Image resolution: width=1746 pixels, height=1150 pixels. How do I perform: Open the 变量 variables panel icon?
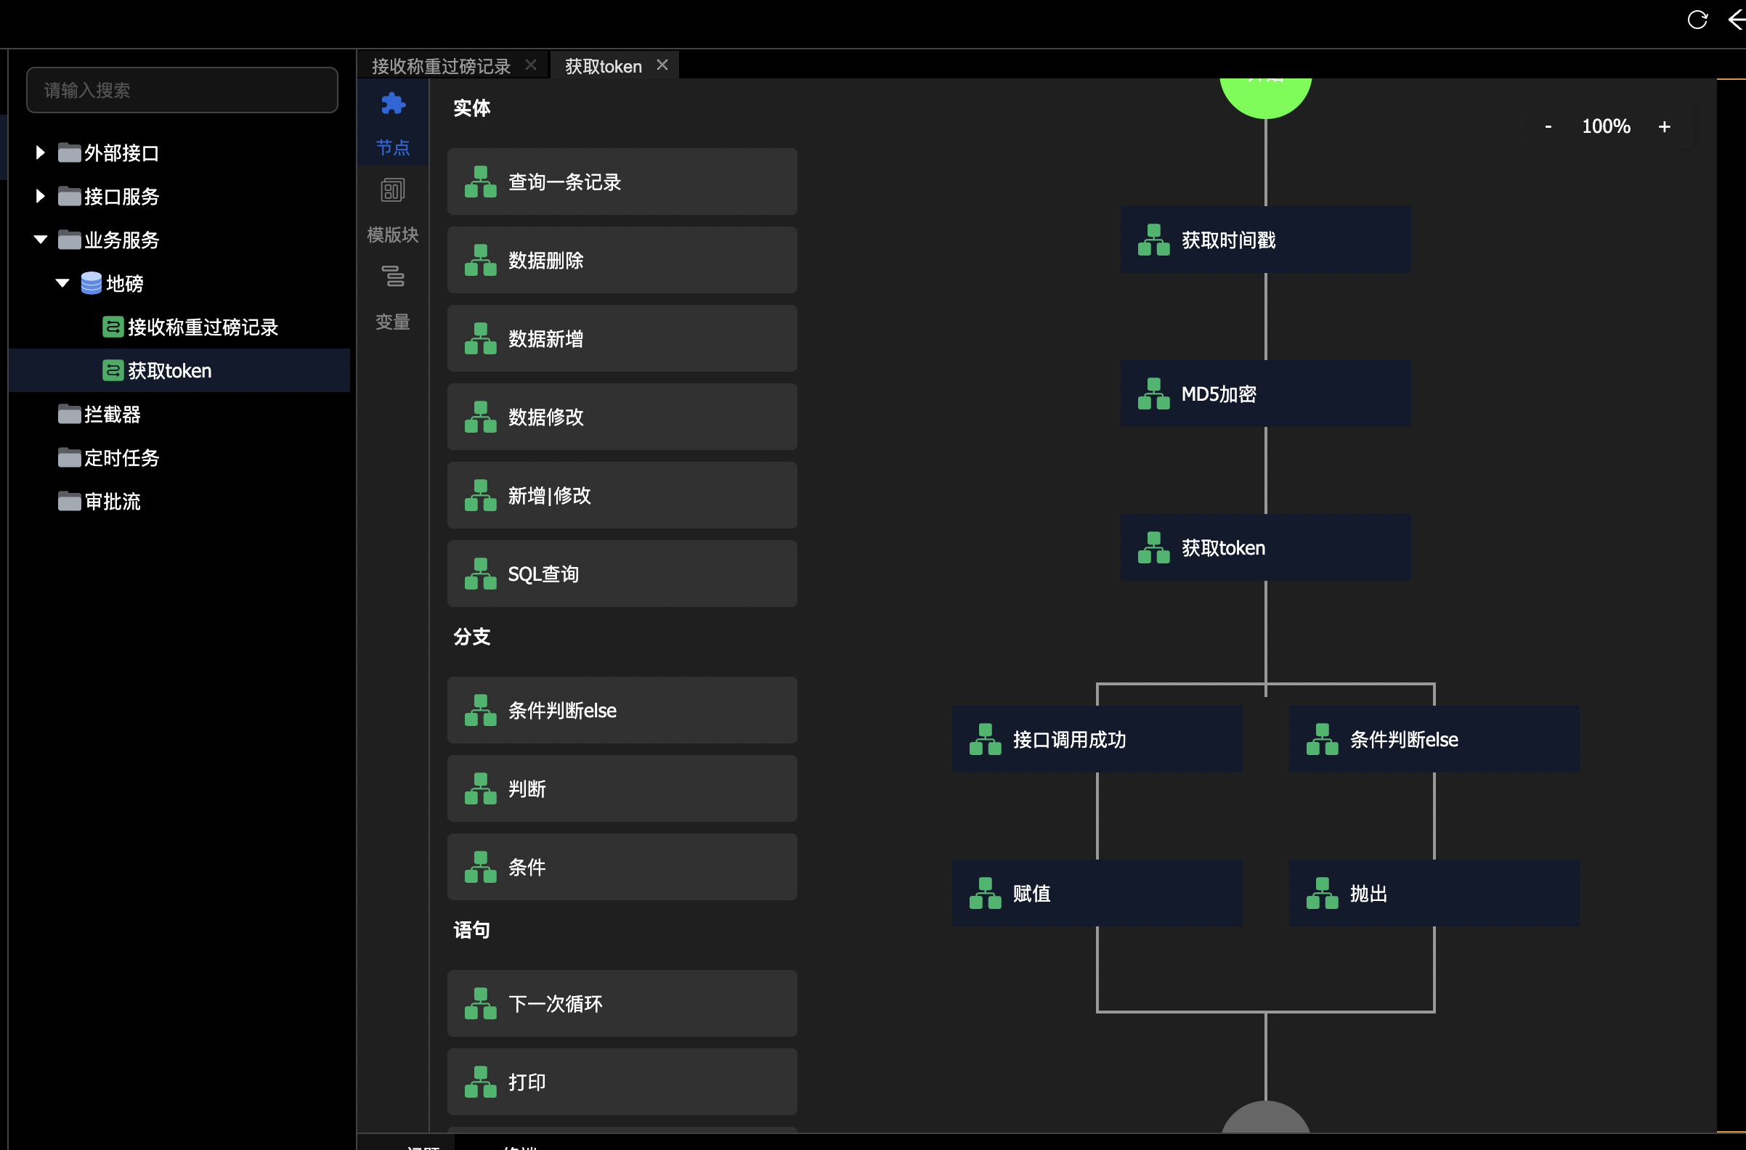[392, 277]
